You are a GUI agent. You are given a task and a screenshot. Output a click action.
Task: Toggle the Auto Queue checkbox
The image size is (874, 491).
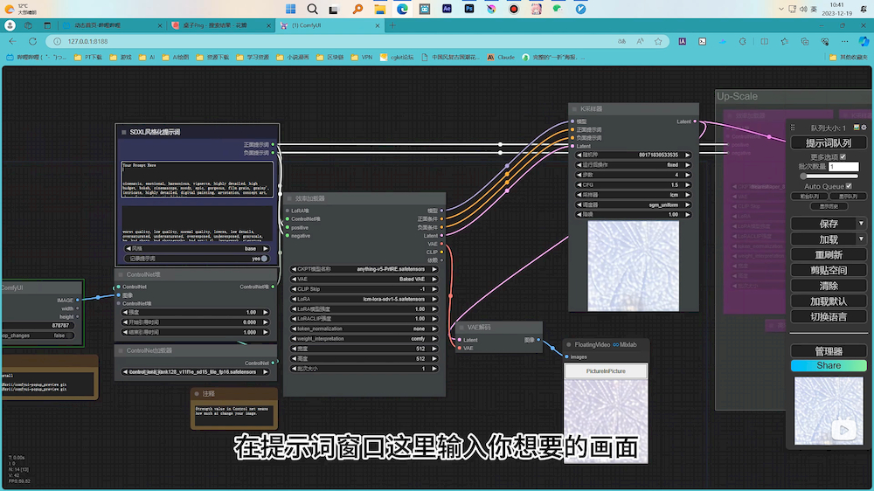(849, 186)
